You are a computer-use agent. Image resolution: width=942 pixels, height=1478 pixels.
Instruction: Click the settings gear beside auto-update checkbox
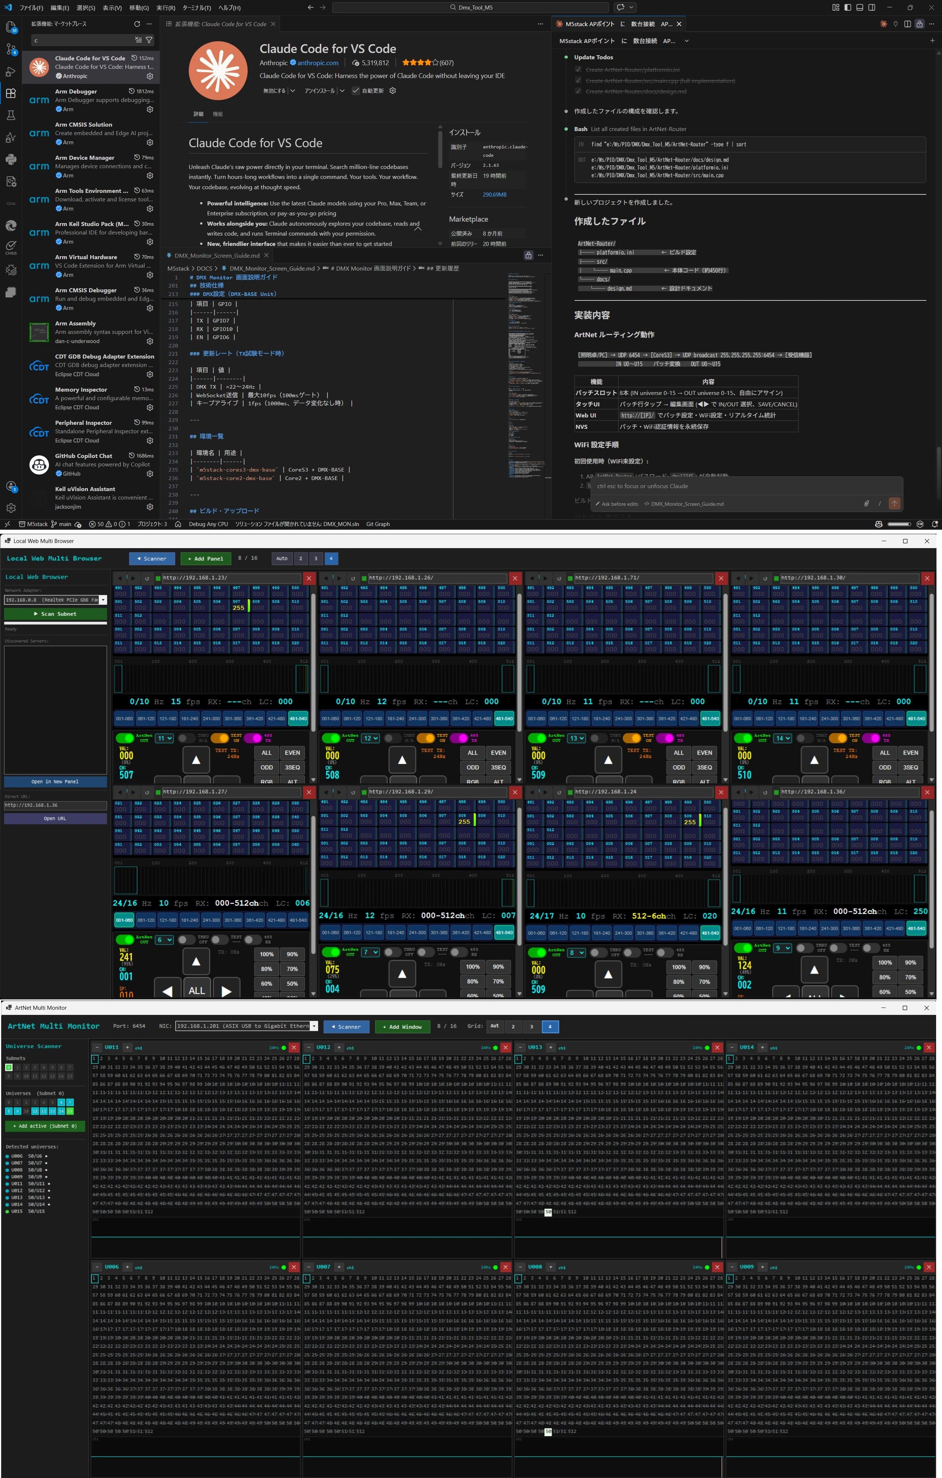click(393, 91)
